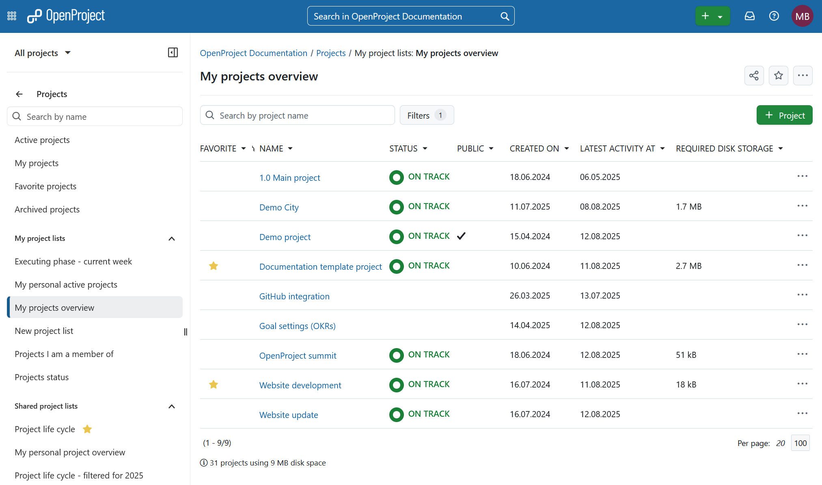Open the STATUS column sort dropdown
This screenshot has height=485, width=822.
coord(425,148)
